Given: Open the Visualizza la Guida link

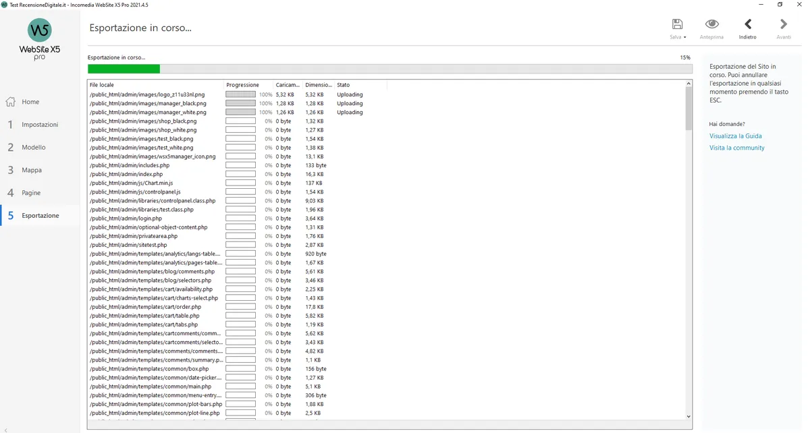Looking at the screenshot, I should pos(735,136).
